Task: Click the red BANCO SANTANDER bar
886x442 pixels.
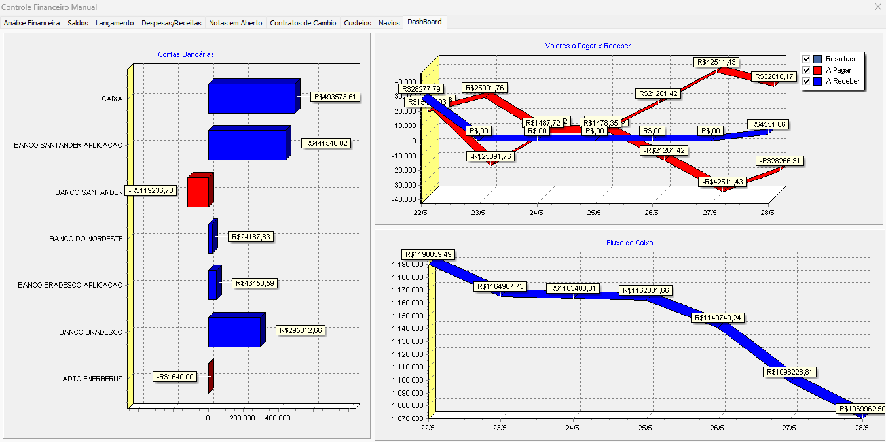Action: coord(199,190)
